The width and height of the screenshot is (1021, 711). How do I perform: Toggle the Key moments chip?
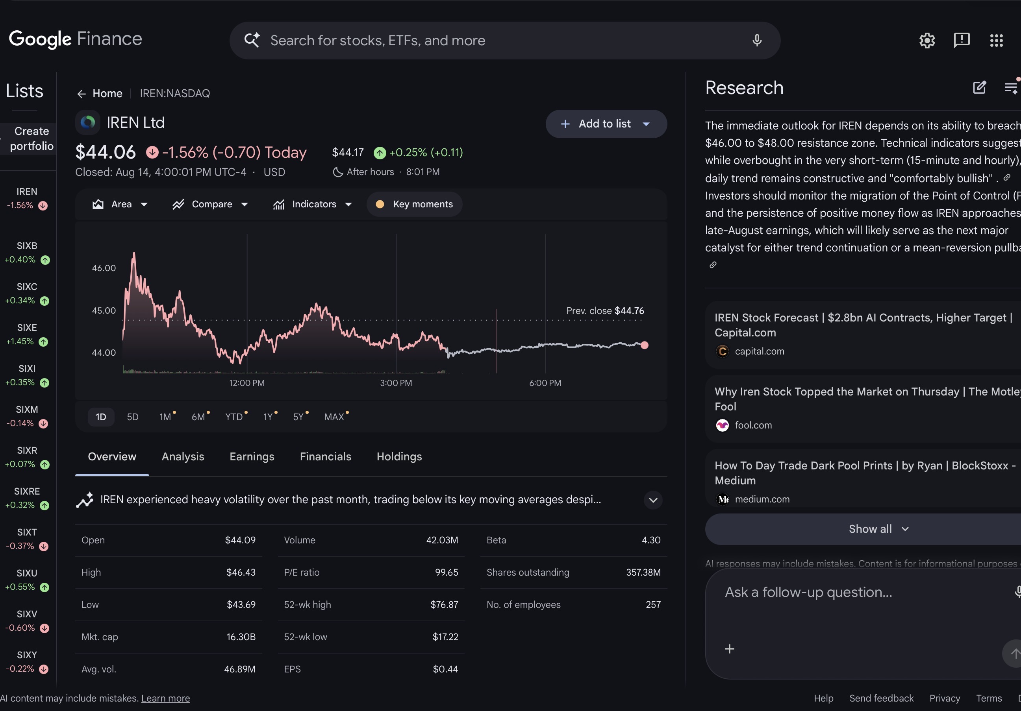pos(414,205)
